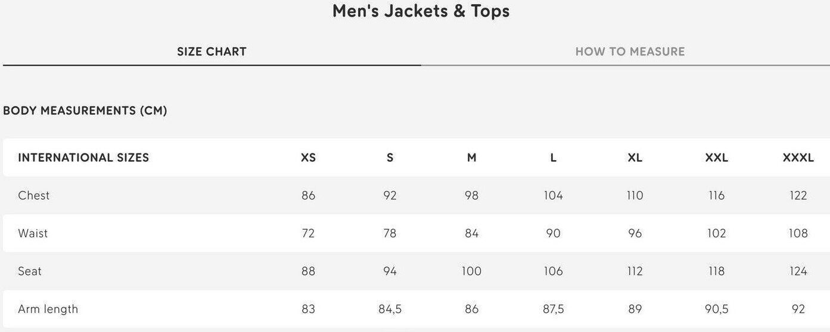Click the Arm length row label

coord(48,309)
